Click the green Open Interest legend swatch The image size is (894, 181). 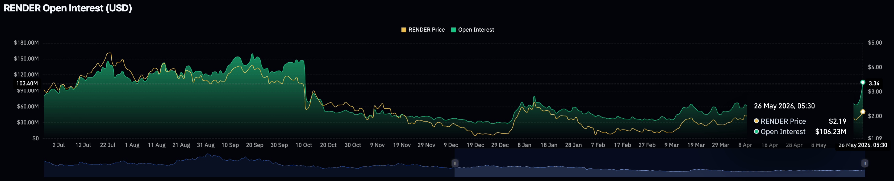tap(453, 30)
